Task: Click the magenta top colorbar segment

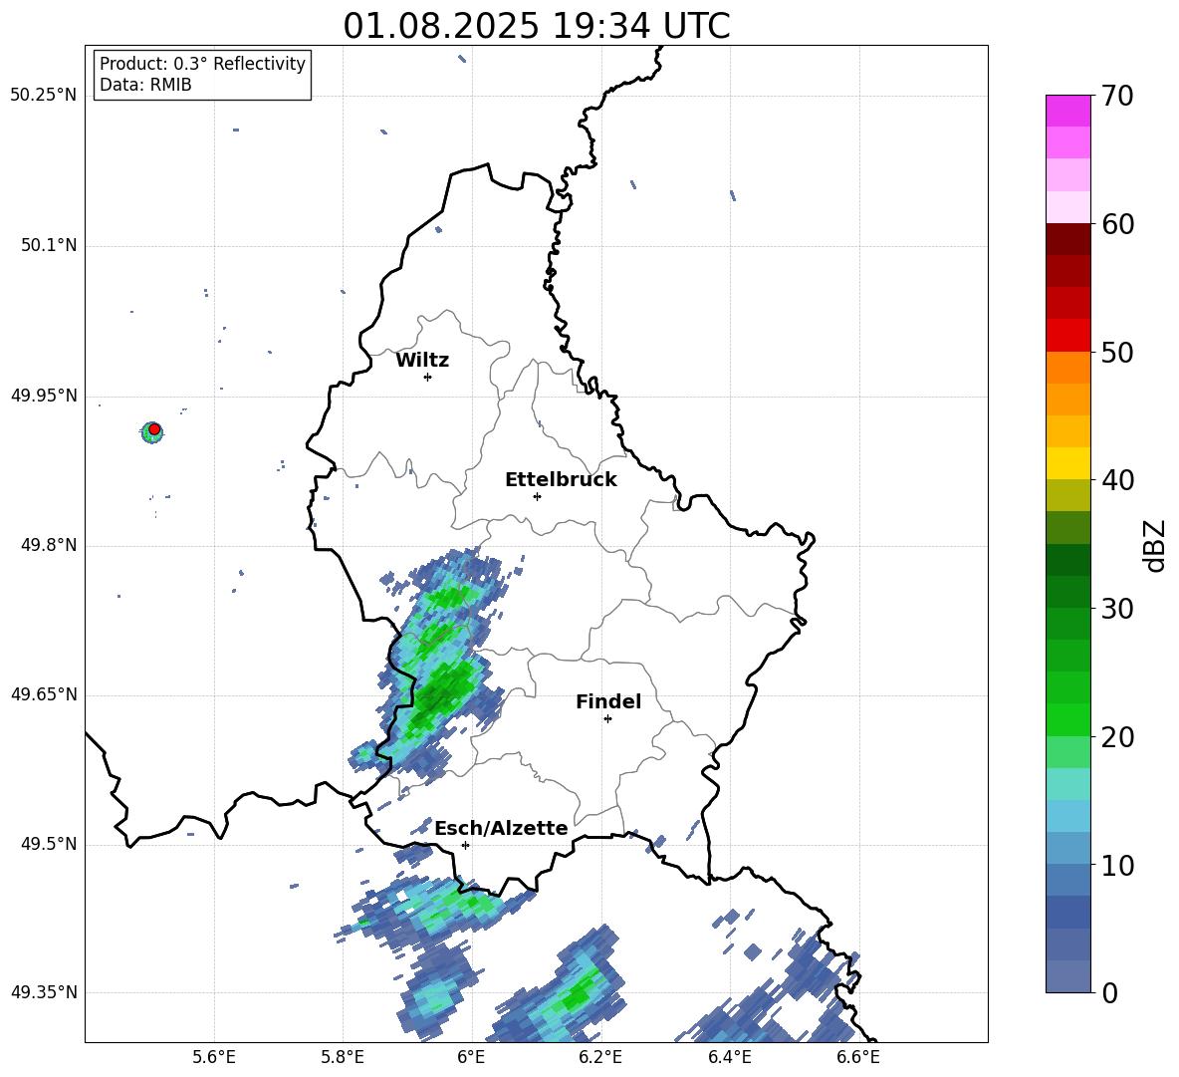Action: pos(1068,111)
